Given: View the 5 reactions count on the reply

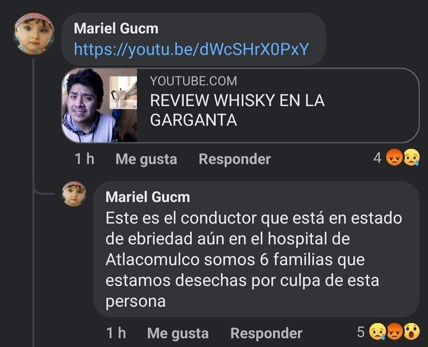Looking at the screenshot, I should pos(360,332).
